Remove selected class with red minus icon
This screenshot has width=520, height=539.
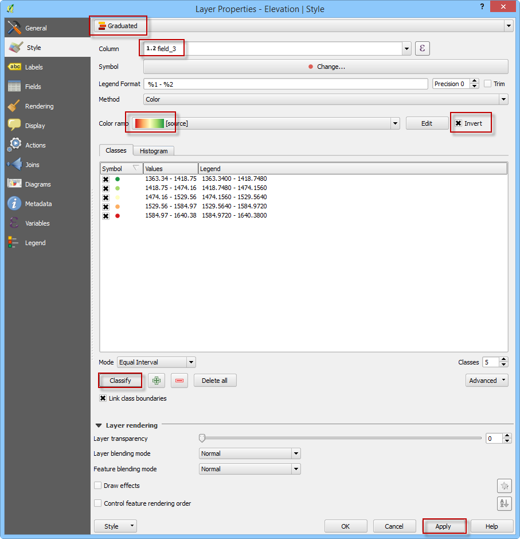coord(179,381)
